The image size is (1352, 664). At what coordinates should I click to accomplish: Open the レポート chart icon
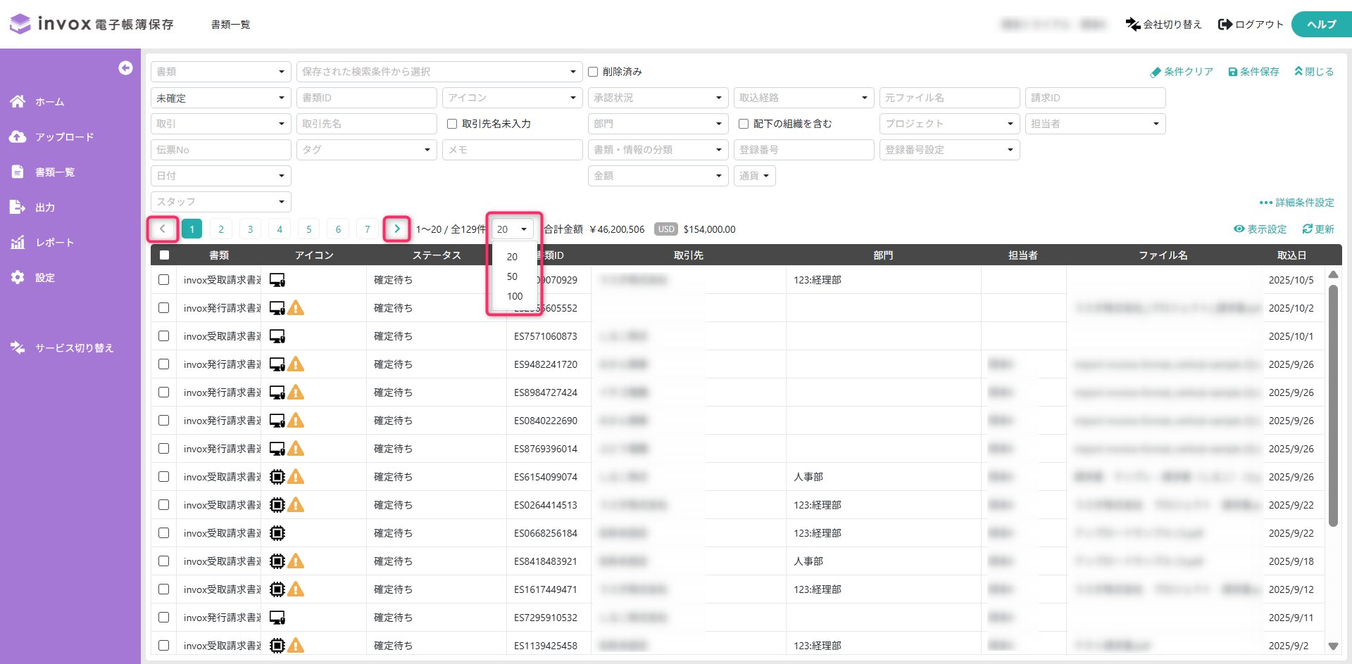pos(18,243)
